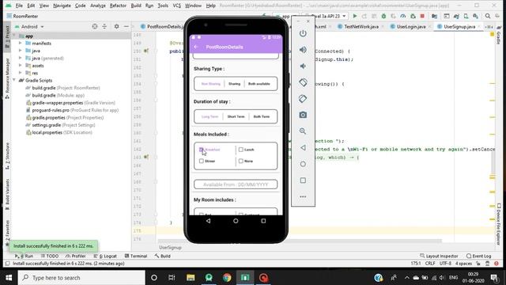Switch to UserLogin.java tab
Image resolution: width=506 pixels, height=285 pixels.
click(x=411, y=26)
